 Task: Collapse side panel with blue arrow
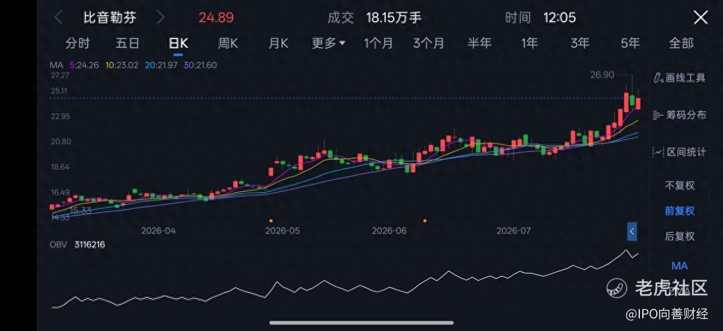pyautogui.click(x=632, y=231)
